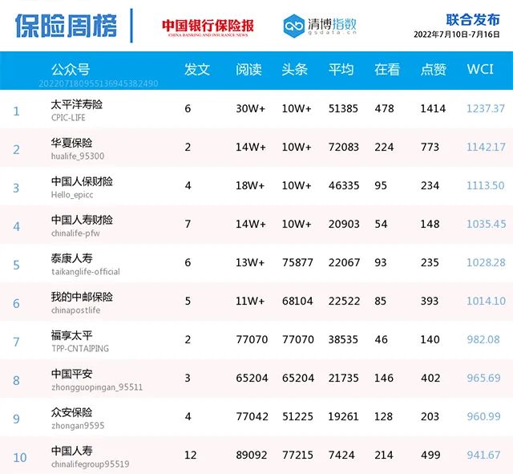
Task: Click the likes value 1414
Action: click(x=433, y=108)
